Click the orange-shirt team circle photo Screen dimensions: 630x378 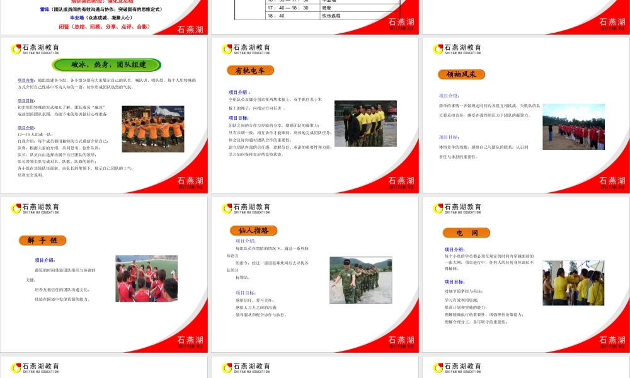(x=153, y=129)
